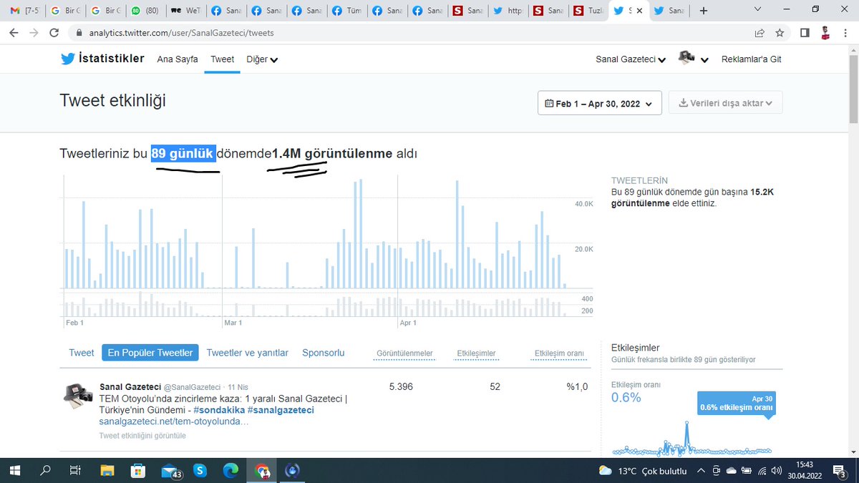Expand the Diğer dropdown menu

[262, 59]
